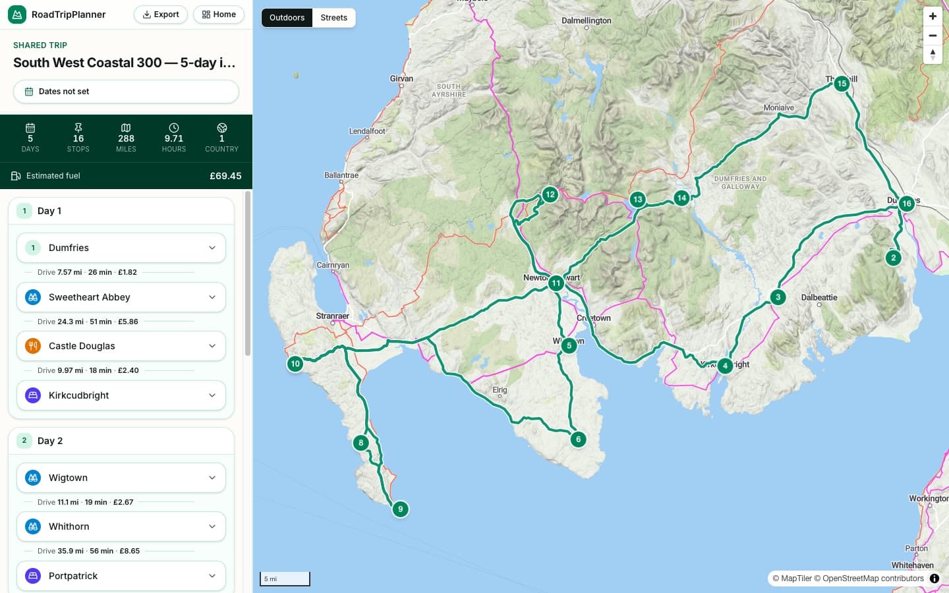Click Kirkcudbright lodging bed icon
This screenshot has width=949, height=593.
pyautogui.click(x=33, y=395)
